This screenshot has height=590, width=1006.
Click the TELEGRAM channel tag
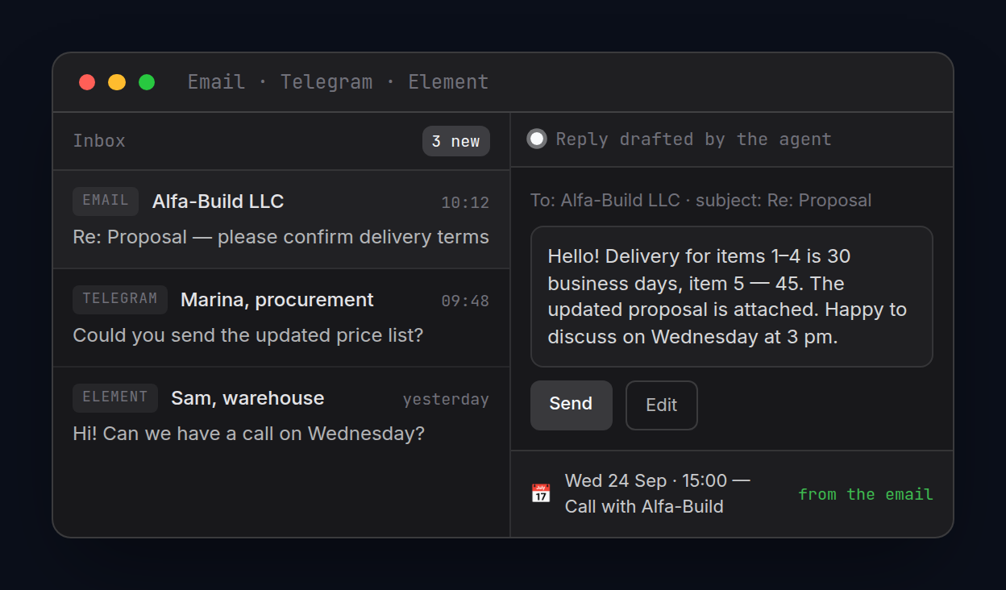point(120,299)
